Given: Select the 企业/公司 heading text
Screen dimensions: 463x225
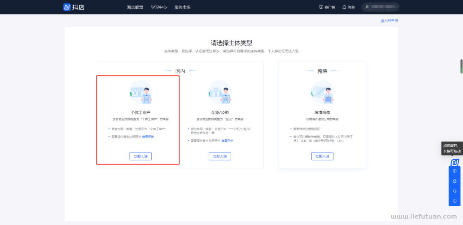Looking at the screenshot, I should (220, 113).
